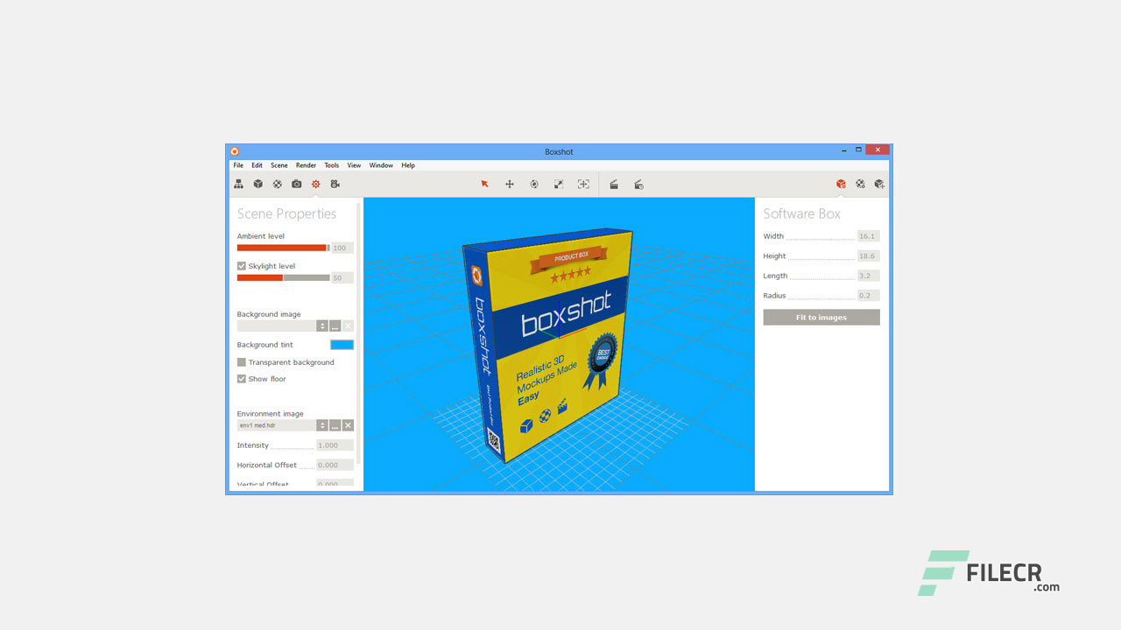
Task: Open the Tools menu
Action: click(332, 165)
